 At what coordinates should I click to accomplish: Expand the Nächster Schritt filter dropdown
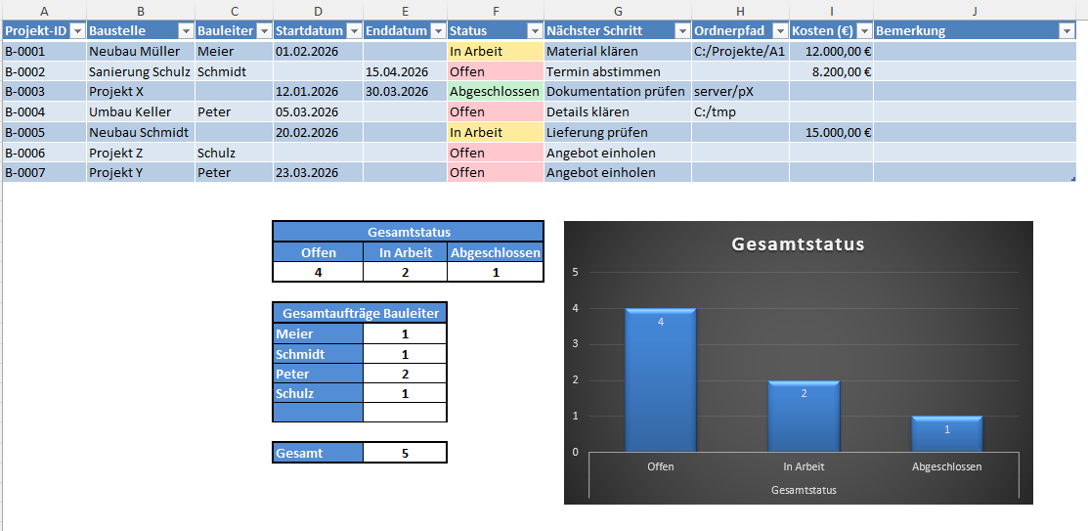click(x=681, y=31)
